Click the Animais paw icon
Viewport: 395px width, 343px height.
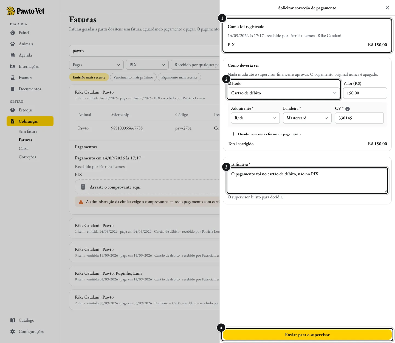click(13, 44)
